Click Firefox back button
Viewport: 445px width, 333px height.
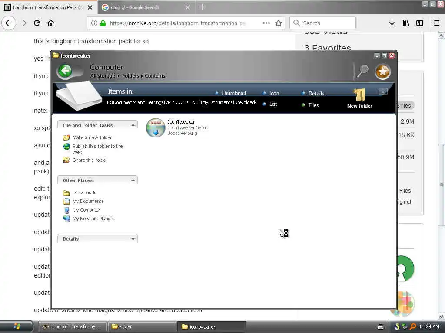9,23
